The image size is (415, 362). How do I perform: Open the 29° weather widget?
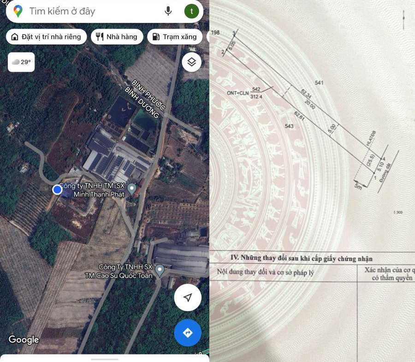[21, 62]
